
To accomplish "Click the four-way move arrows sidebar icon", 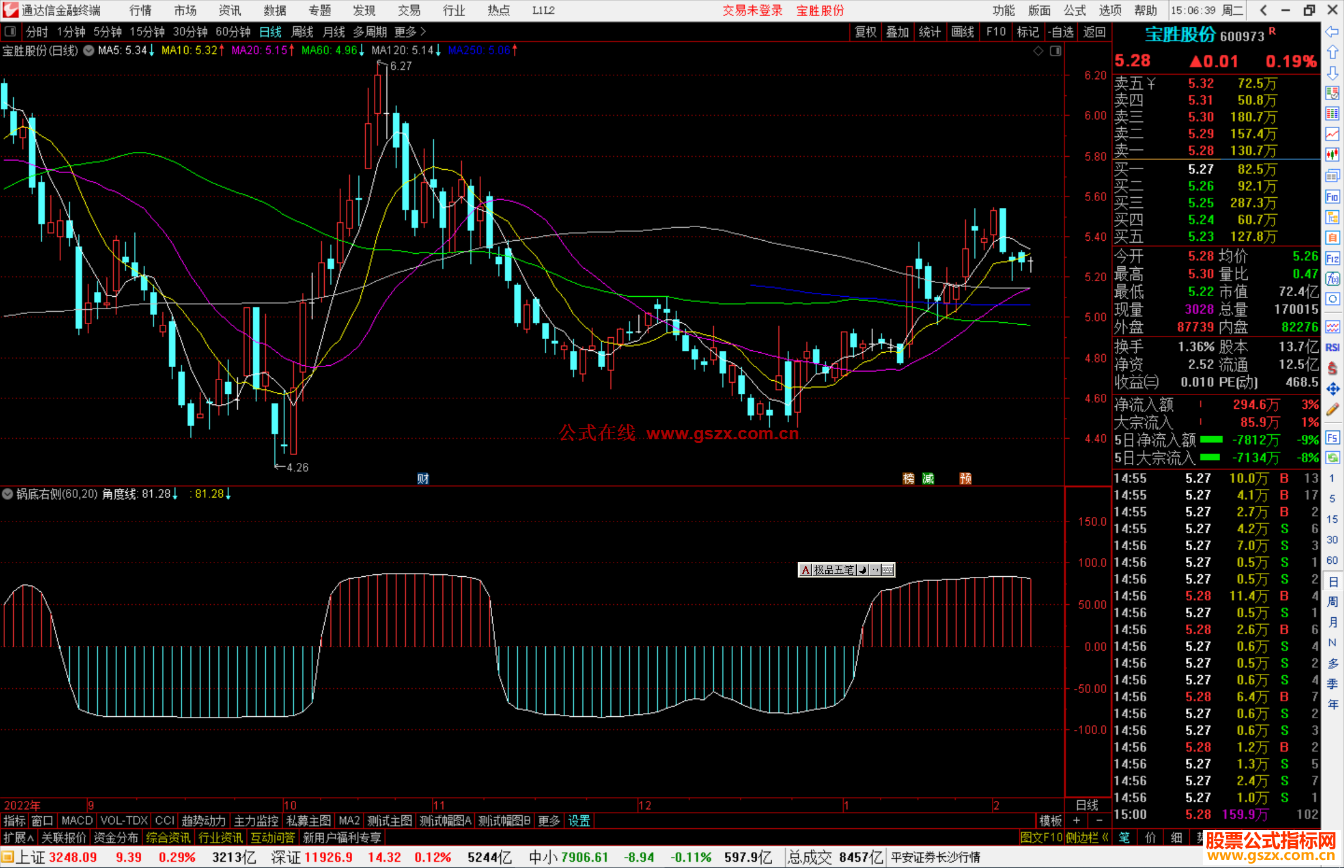I will 1332,389.
